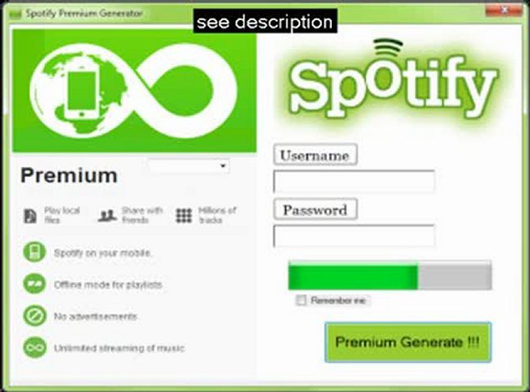Click the Password label button

click(x=315, y=210)
